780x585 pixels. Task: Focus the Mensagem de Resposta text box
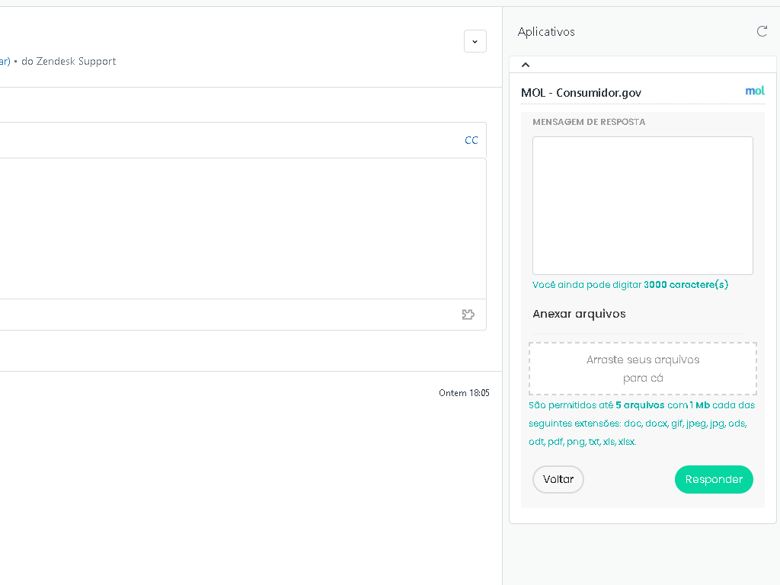pos(642,205)
